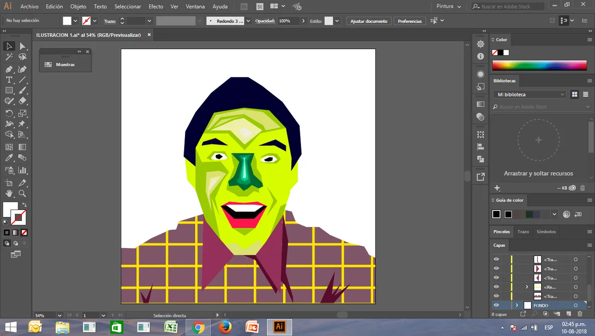This screenshot has height=336, width=595.
Task: Delete selected layer with trash icon
Action: tap(579, 314)
